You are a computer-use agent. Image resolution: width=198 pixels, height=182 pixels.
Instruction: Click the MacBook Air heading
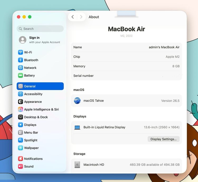[126, 29]
